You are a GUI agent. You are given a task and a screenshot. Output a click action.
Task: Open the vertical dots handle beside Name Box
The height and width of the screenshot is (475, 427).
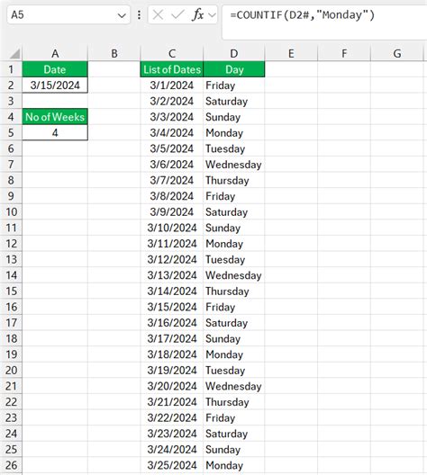[139, 14]
